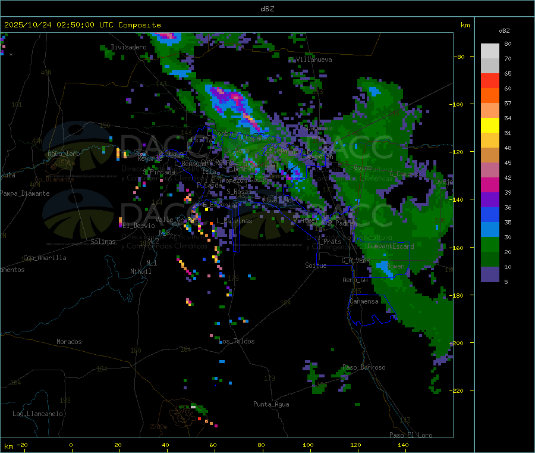This screenshot has height=453, width=535.
Task: Click the 'El_Desvio' location label
Action: 139,226
